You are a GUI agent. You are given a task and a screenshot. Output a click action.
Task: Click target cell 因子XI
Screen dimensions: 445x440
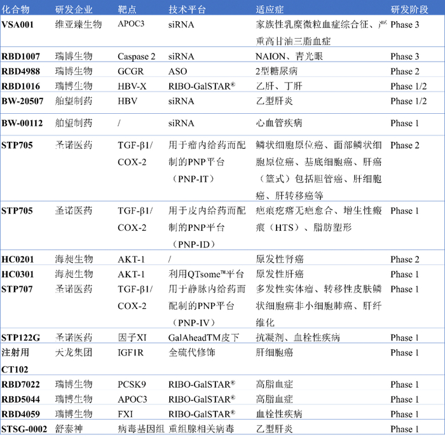click(x=132, y=338)
